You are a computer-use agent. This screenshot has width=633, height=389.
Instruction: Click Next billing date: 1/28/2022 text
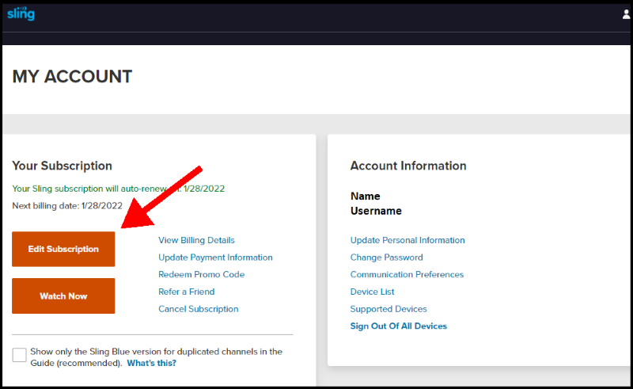(x=67, y=206)
